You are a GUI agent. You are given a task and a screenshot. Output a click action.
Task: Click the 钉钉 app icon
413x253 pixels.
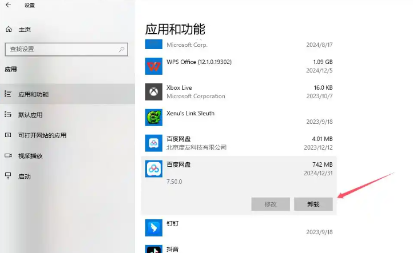(154, 228)
